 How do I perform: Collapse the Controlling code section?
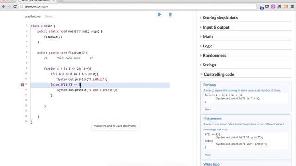219,74
